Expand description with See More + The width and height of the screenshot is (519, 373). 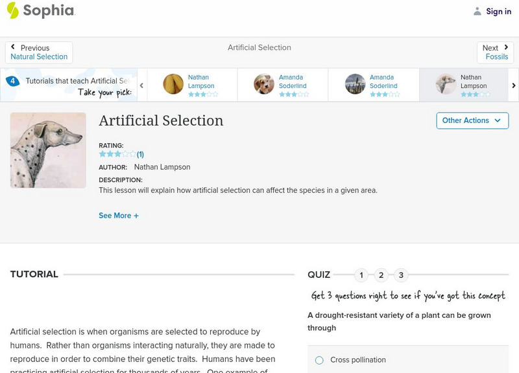[x=119, y=216]
